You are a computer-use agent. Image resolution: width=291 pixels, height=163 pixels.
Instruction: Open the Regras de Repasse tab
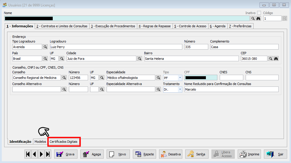(155, 26)
